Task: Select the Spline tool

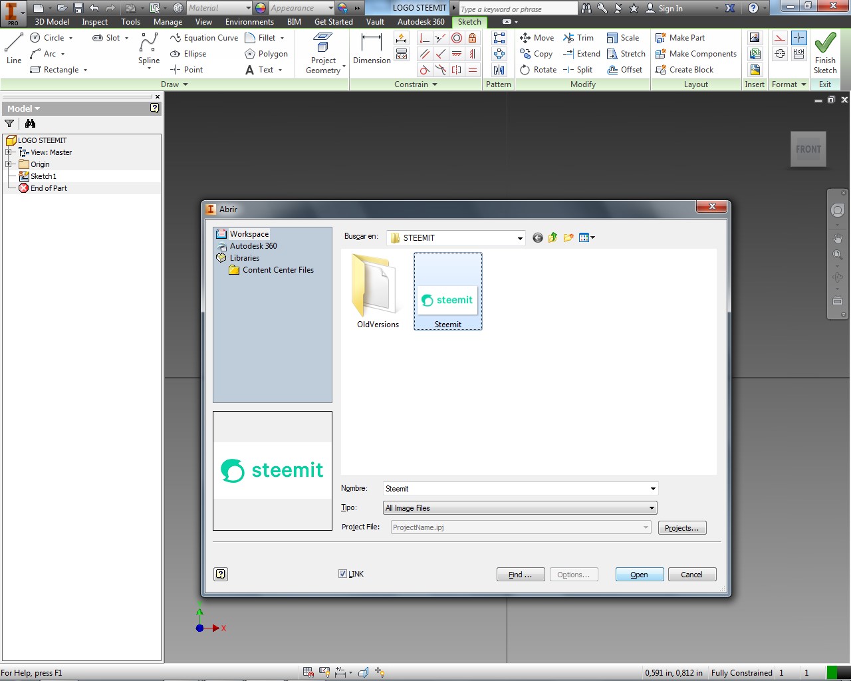Action: [149, 51]
